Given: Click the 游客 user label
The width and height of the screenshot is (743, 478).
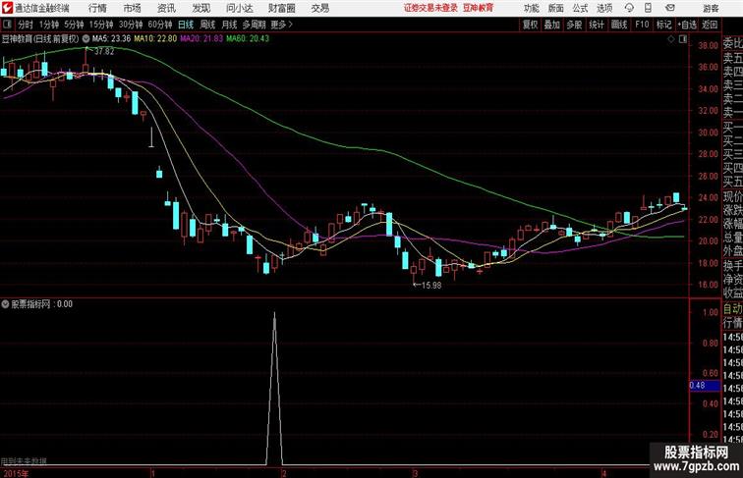Looking at the screenshot, I should [711, 8].
